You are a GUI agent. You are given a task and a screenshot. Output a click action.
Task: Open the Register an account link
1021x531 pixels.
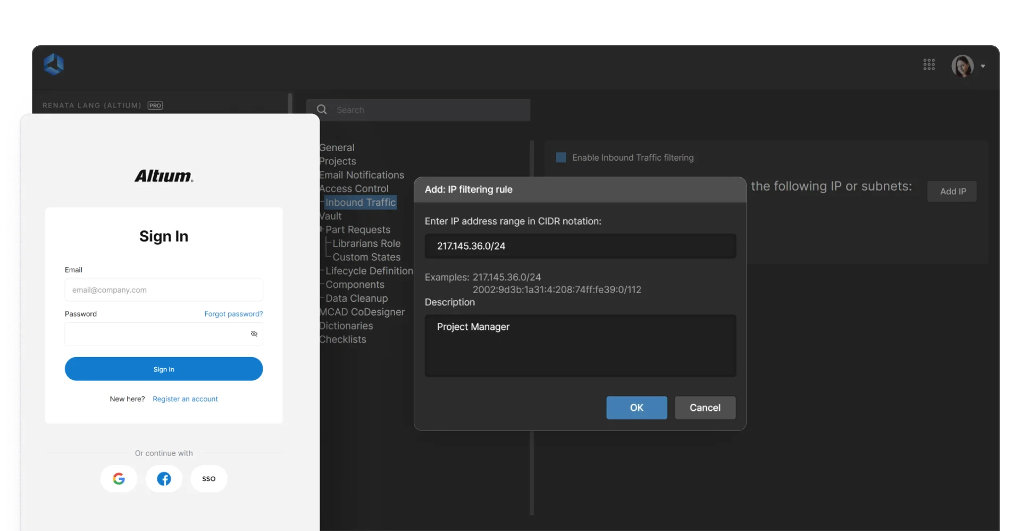pos(185,399)
